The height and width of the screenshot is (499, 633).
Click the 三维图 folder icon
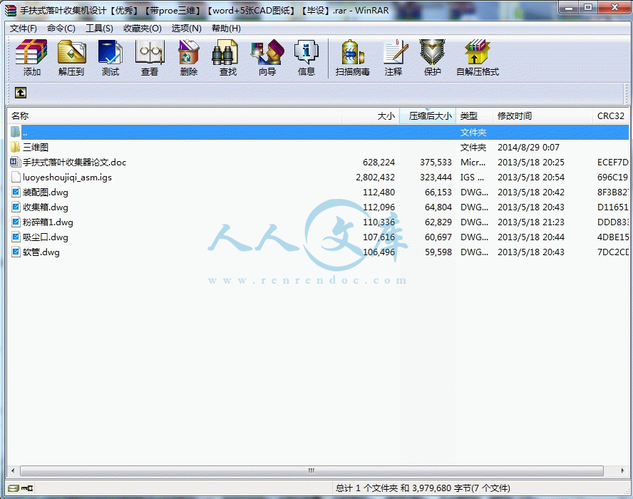pos(16,147)
